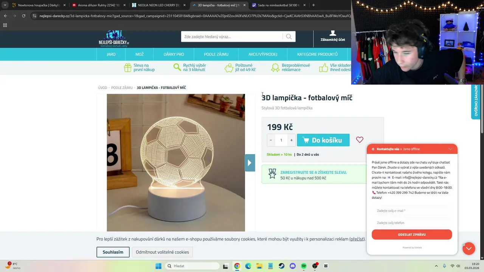
Task: Click the magnifier search icon
Action: 289,37
